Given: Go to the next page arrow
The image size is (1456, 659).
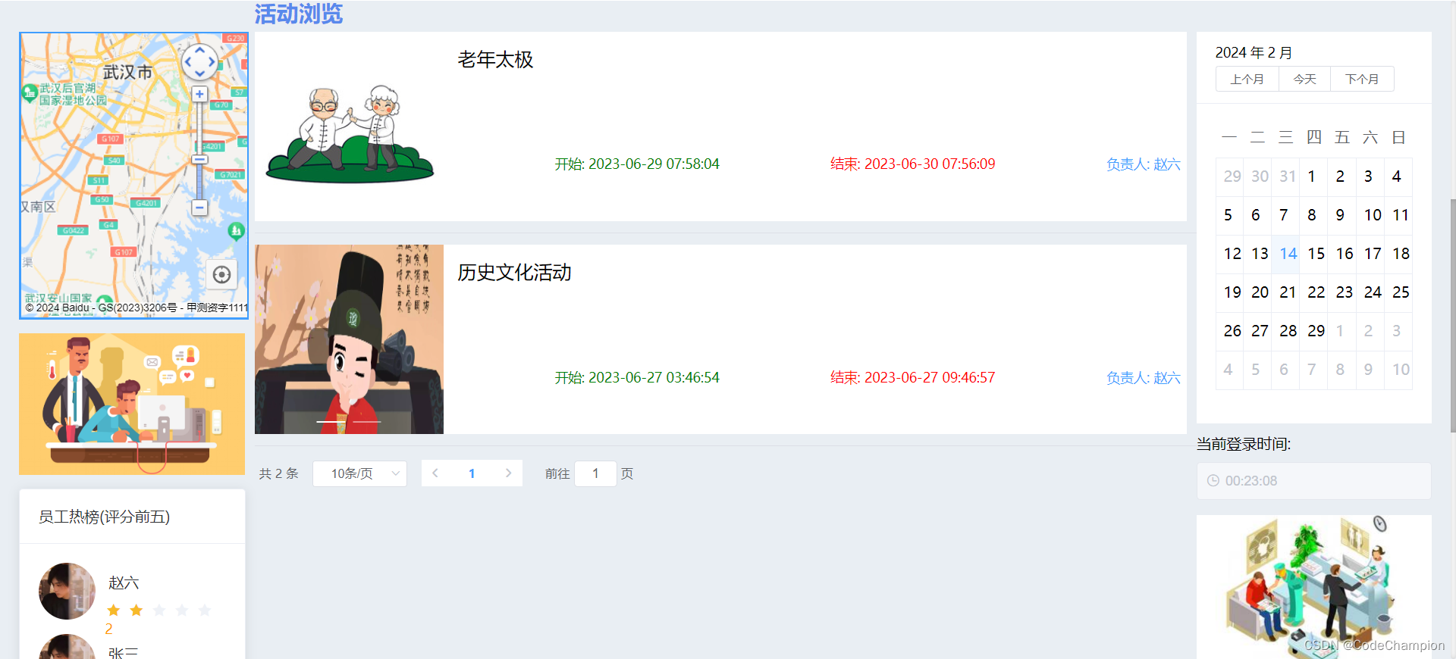Looking at the screenshot, I should (x=508, y=473).
